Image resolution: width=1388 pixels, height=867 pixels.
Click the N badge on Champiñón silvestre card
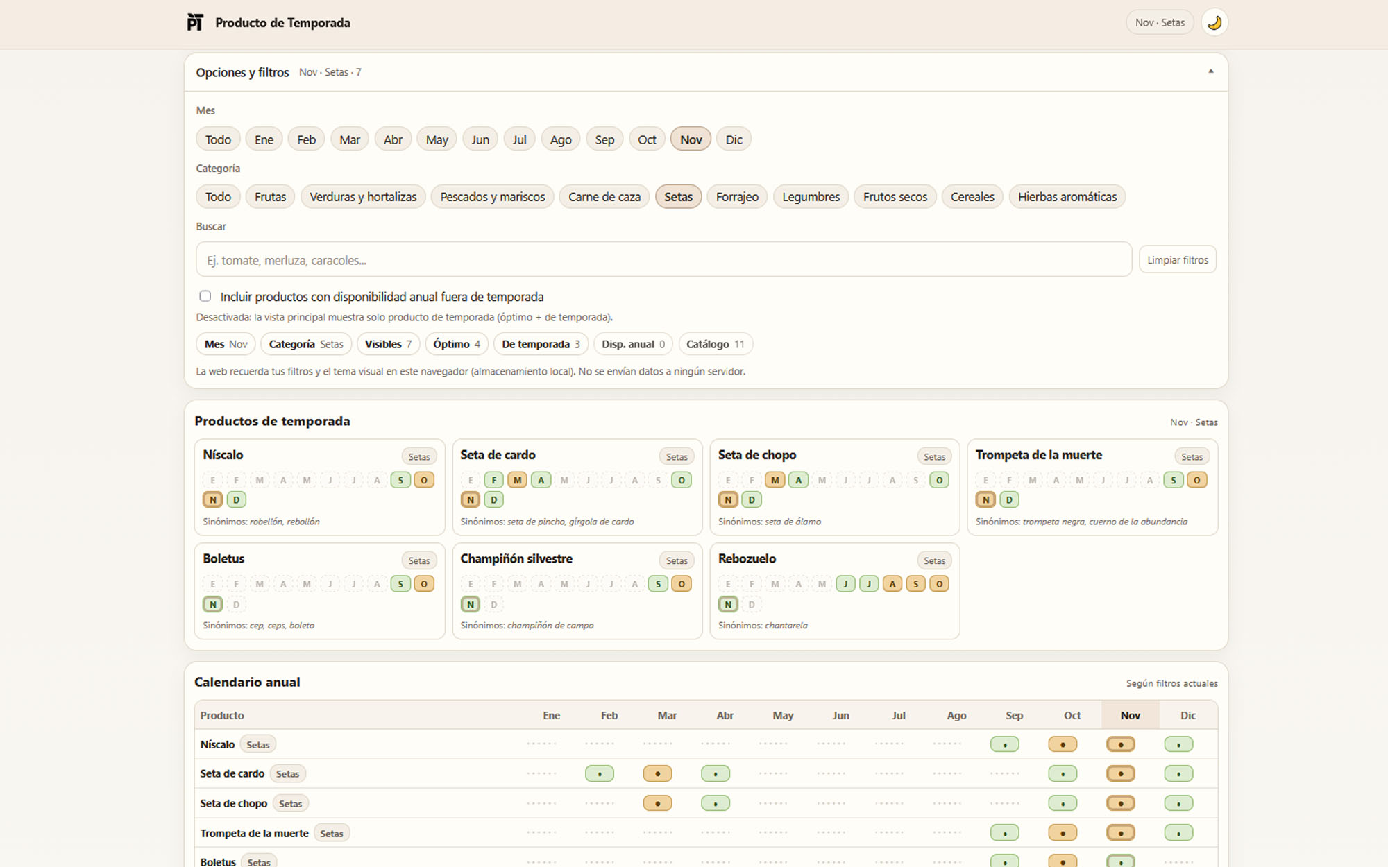(471, 604)
